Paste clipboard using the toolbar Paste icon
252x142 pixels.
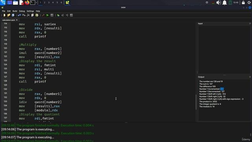pos(37,15)
